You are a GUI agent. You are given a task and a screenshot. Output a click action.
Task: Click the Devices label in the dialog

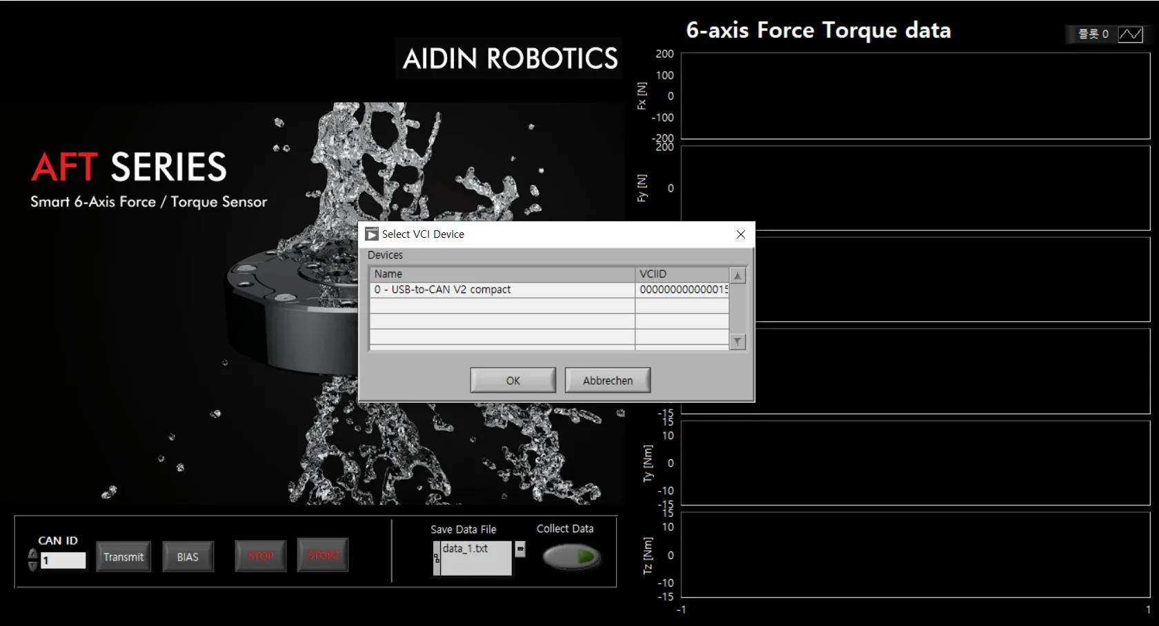pos(385,255)
